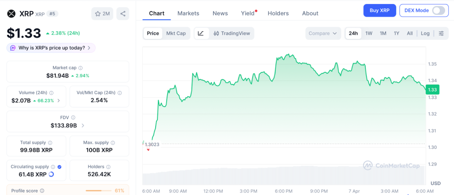Viewport: 454px width, 195px height.
Task: Expand Volume (24h) details arrow
Action: [x=59, y=101]
